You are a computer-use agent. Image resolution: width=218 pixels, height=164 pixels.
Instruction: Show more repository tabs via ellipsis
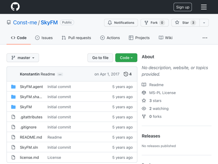coord(205,38)
